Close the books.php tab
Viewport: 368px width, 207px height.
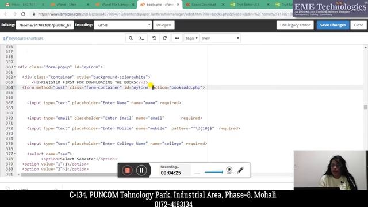click(x=178, y=5)
